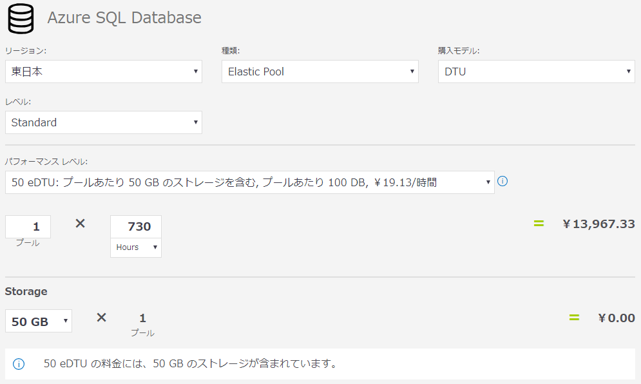The height and width of the screenshot is (384, 641).
Task: Click the info icon beside performance level dropdown
Action: pos(502,182)
